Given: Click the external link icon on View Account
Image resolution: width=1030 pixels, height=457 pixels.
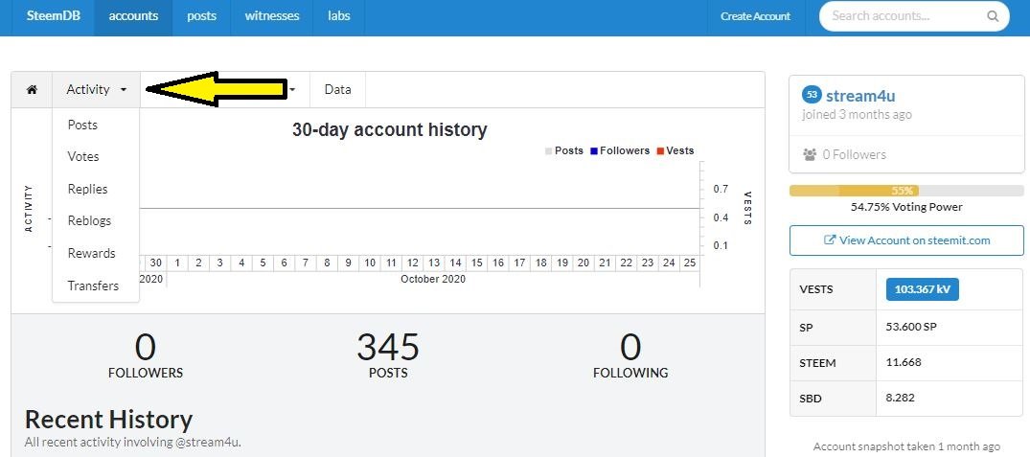Looking at the screenshot, I should click(830, 240).
